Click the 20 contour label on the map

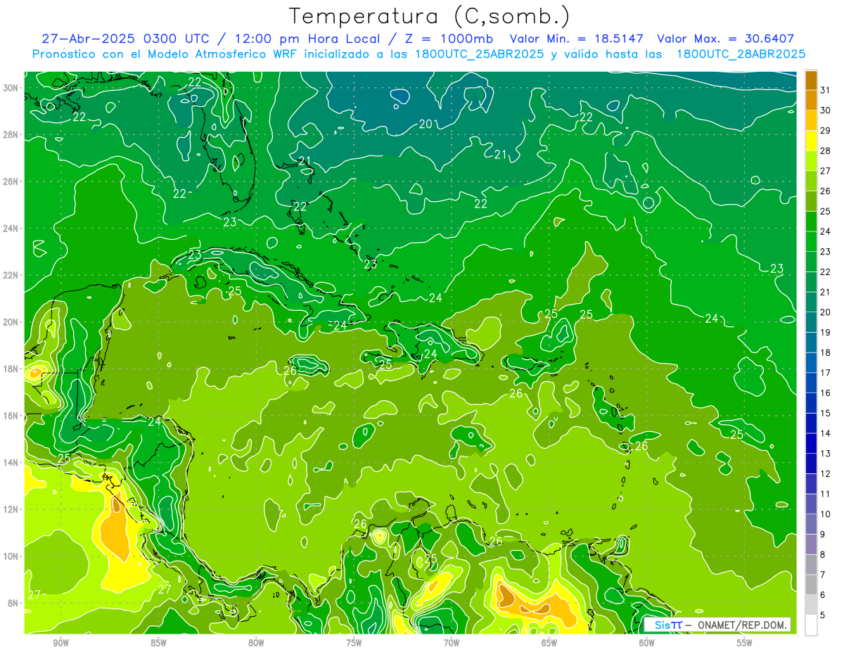click(x=426, y=124)
